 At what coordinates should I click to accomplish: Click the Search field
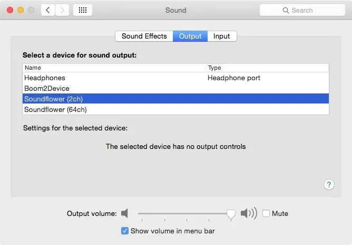coord(302,11)
